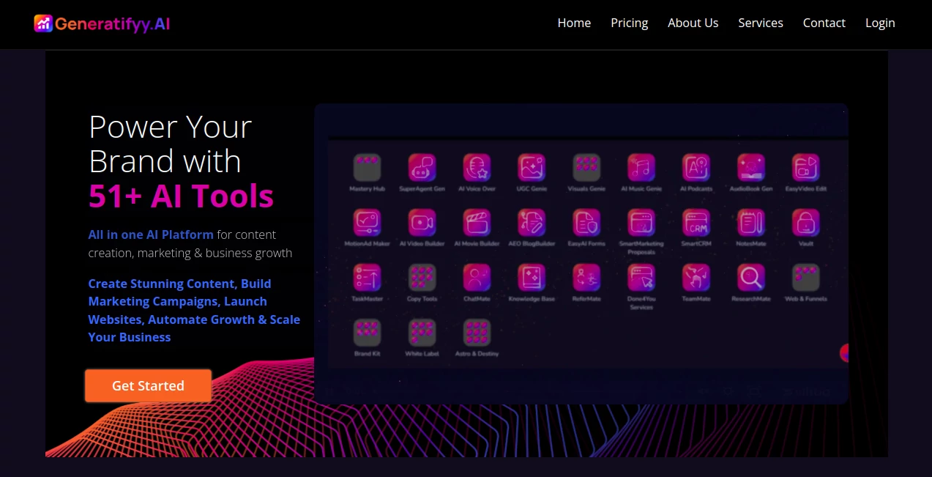This screenshot has height=477, width=932.
Task: Open the Login link
Action: click(x=880, y=23)
